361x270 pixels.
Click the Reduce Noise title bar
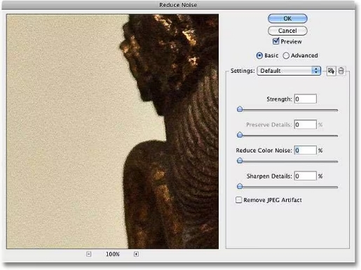tap(178, 5)
